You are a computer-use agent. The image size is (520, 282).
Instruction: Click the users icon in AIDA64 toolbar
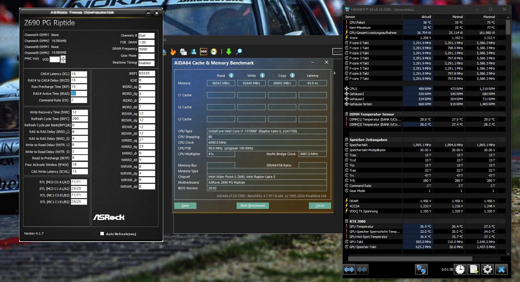193,52
